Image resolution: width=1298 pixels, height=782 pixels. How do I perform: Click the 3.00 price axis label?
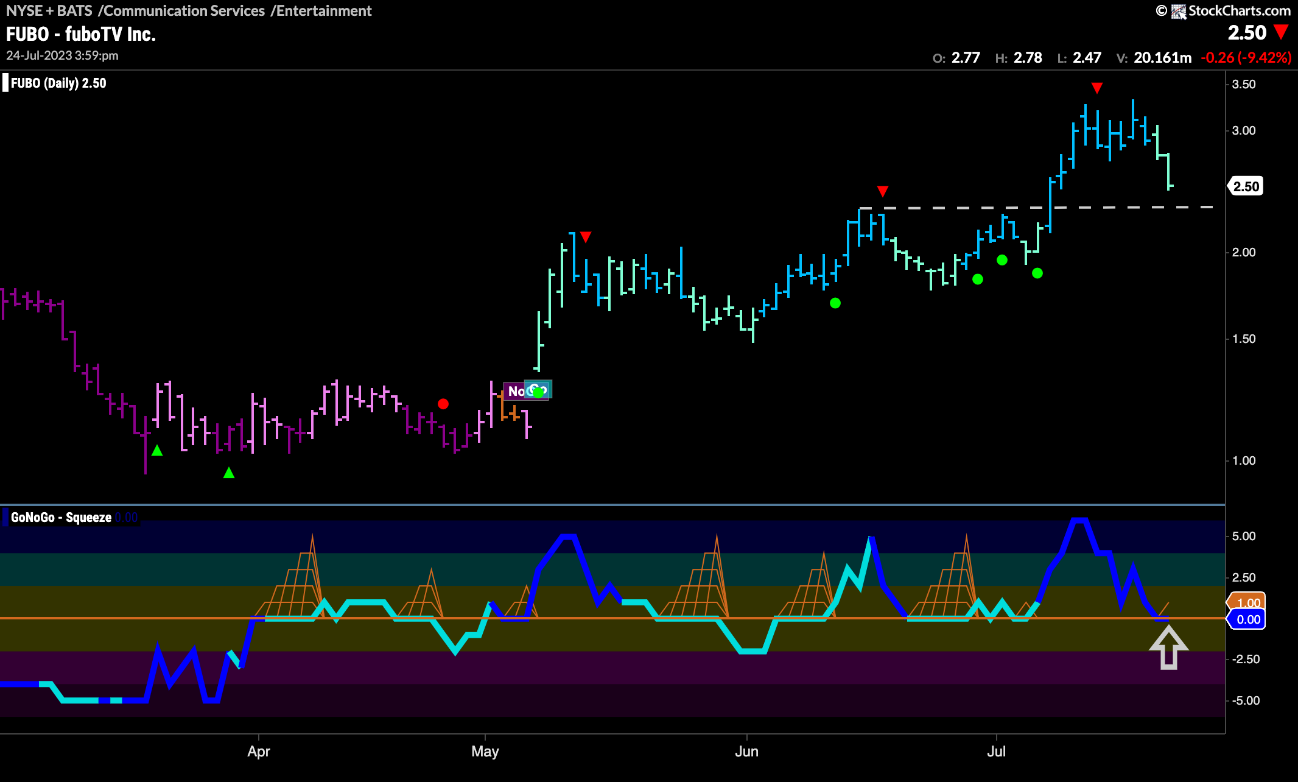tap(1244, 131)
